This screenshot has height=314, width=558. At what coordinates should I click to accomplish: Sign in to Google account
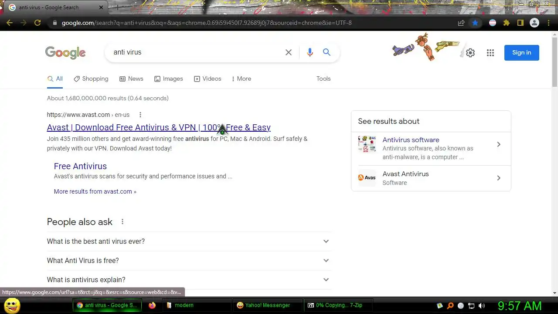(x=522, y=53)
